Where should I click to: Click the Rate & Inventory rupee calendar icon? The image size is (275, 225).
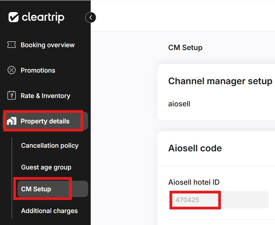12,95
